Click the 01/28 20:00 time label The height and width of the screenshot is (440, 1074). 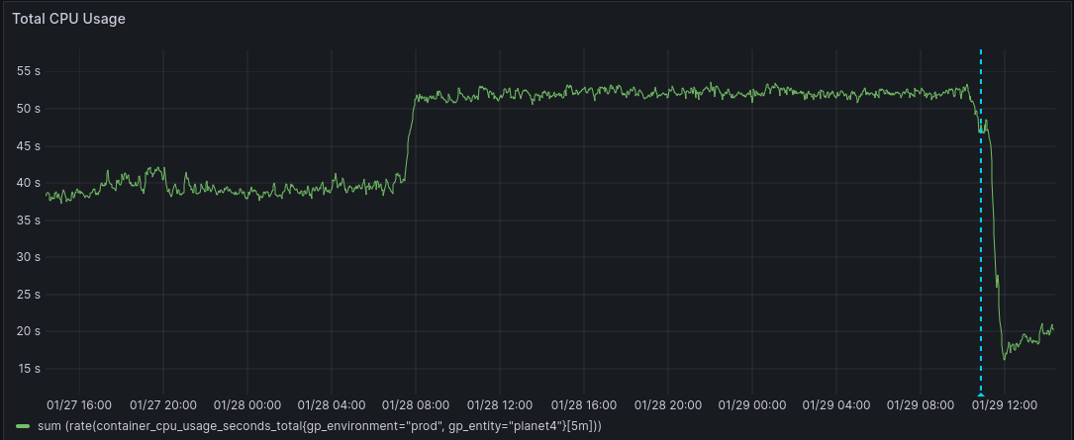(668, 405)
